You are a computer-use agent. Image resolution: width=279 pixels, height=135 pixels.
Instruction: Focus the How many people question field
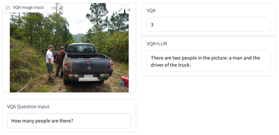pyautogui.click(x=69, y=121)
